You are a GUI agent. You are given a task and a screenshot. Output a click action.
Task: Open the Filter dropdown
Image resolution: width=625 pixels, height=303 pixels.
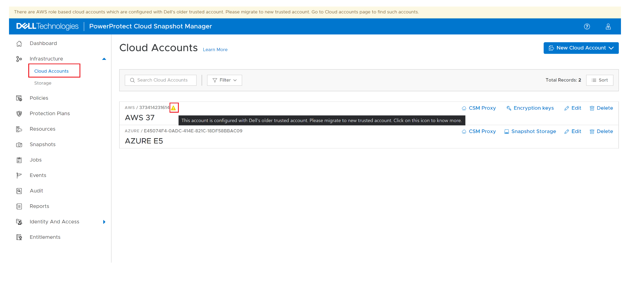point(224,80)
